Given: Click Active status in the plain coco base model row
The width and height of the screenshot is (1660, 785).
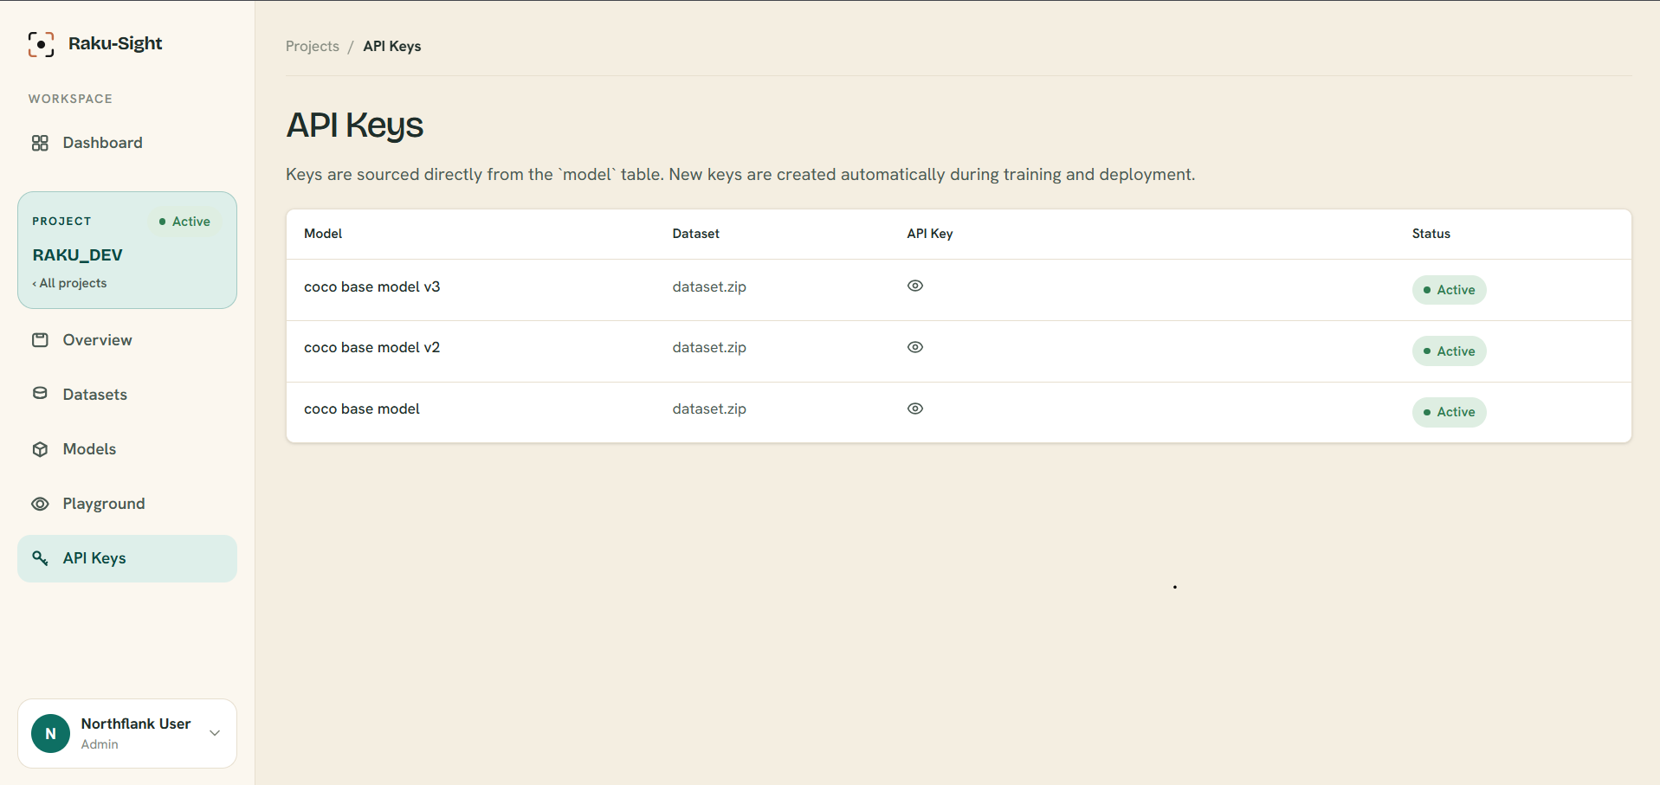Looking at the screenshot, I should (1449, 412).
